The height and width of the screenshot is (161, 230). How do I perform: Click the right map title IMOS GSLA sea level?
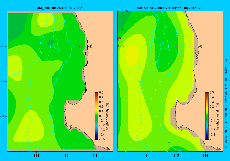[154, 8]
